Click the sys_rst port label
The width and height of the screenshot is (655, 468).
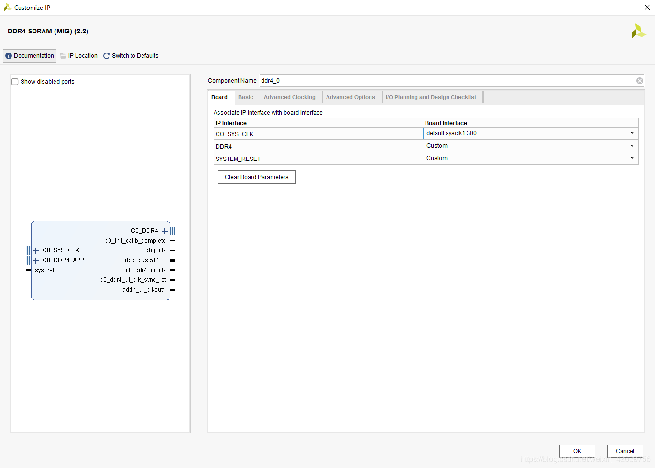(x=44, y=270)
